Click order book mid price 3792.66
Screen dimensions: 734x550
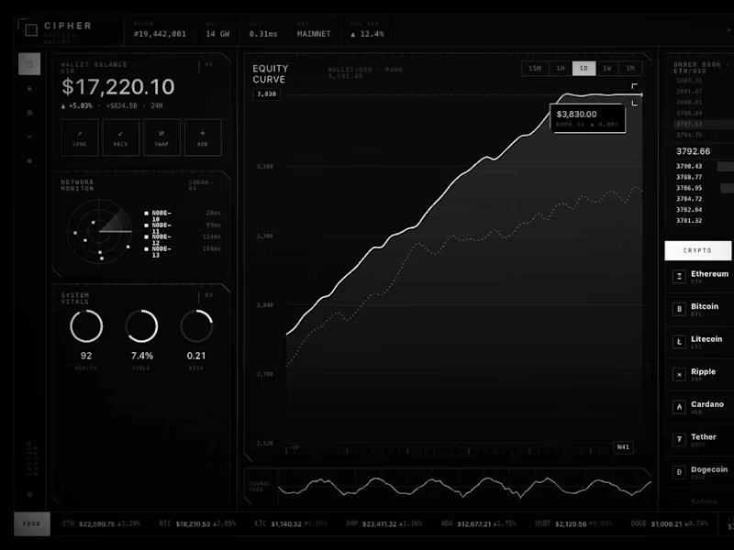(x=693, y=151)
